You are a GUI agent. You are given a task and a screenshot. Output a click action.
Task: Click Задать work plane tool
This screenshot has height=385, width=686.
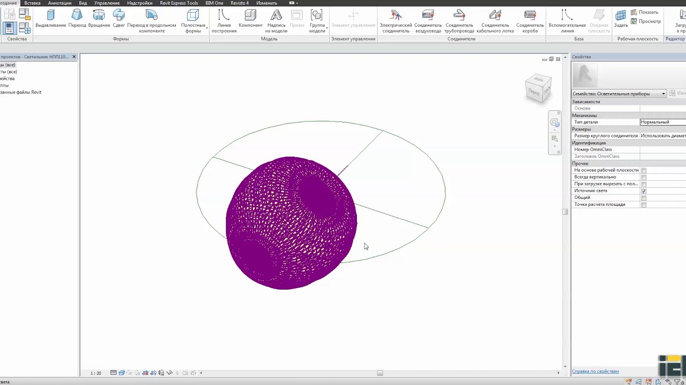(621, 19)
